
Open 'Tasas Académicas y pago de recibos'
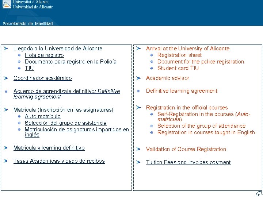coord(59,161)
